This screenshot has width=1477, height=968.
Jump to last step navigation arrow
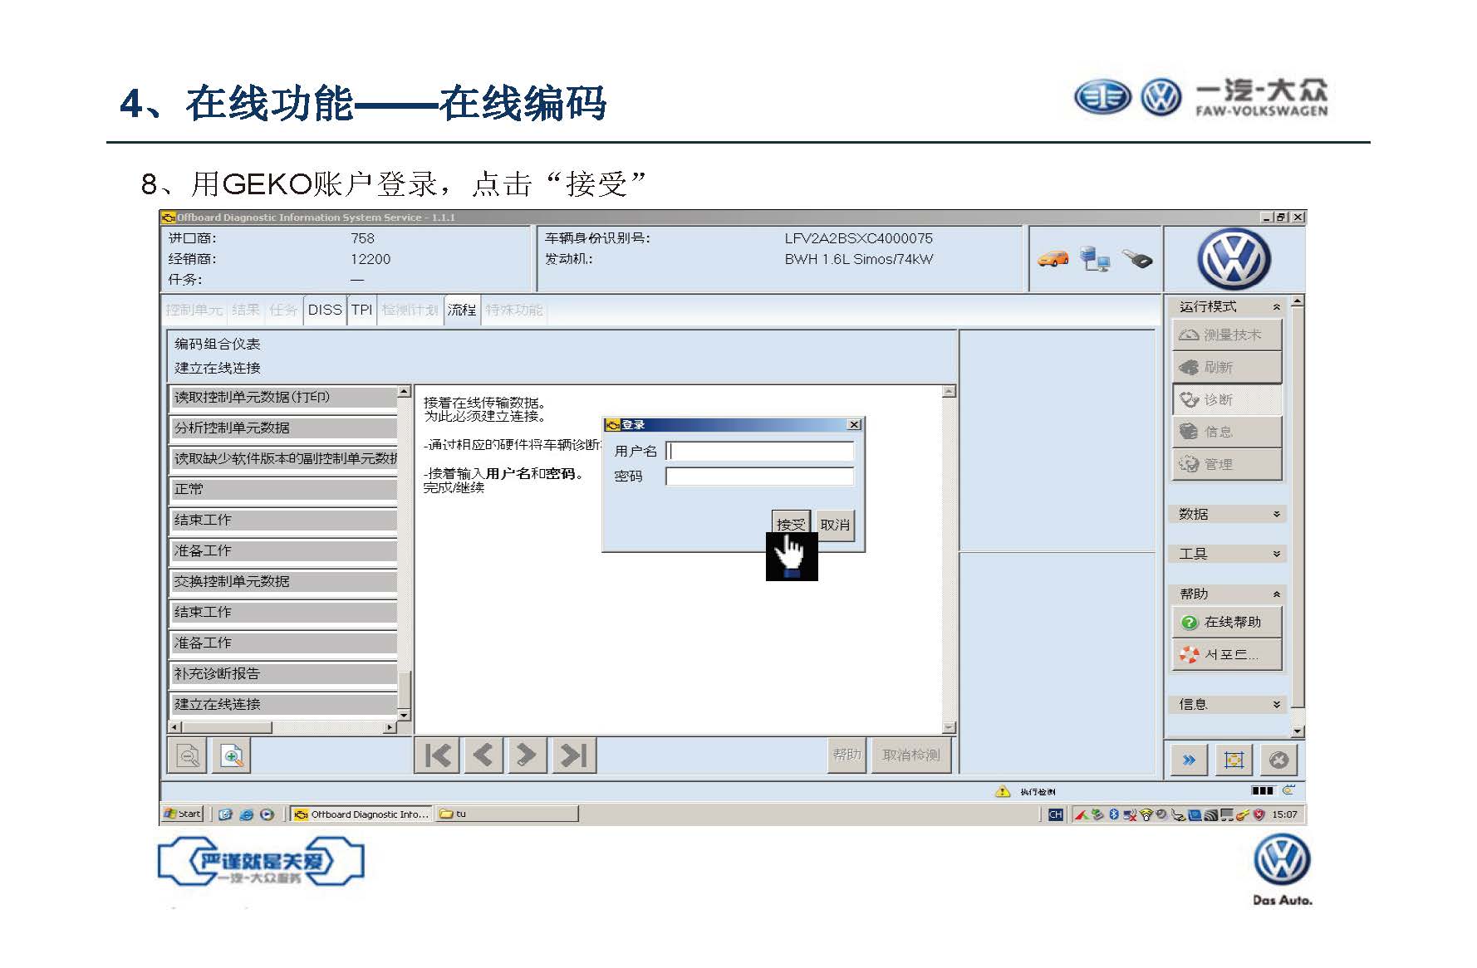click(573, 755)
